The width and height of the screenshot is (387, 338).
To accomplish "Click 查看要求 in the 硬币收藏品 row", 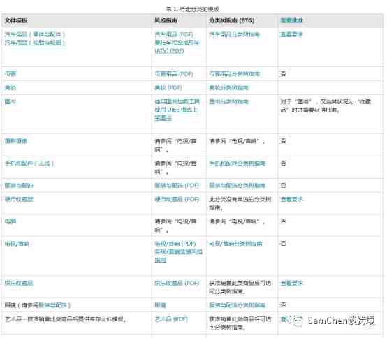I will tap(291, 199).
